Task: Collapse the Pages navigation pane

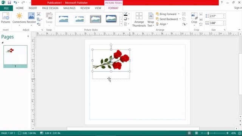Action: click(x=28, y=36)
